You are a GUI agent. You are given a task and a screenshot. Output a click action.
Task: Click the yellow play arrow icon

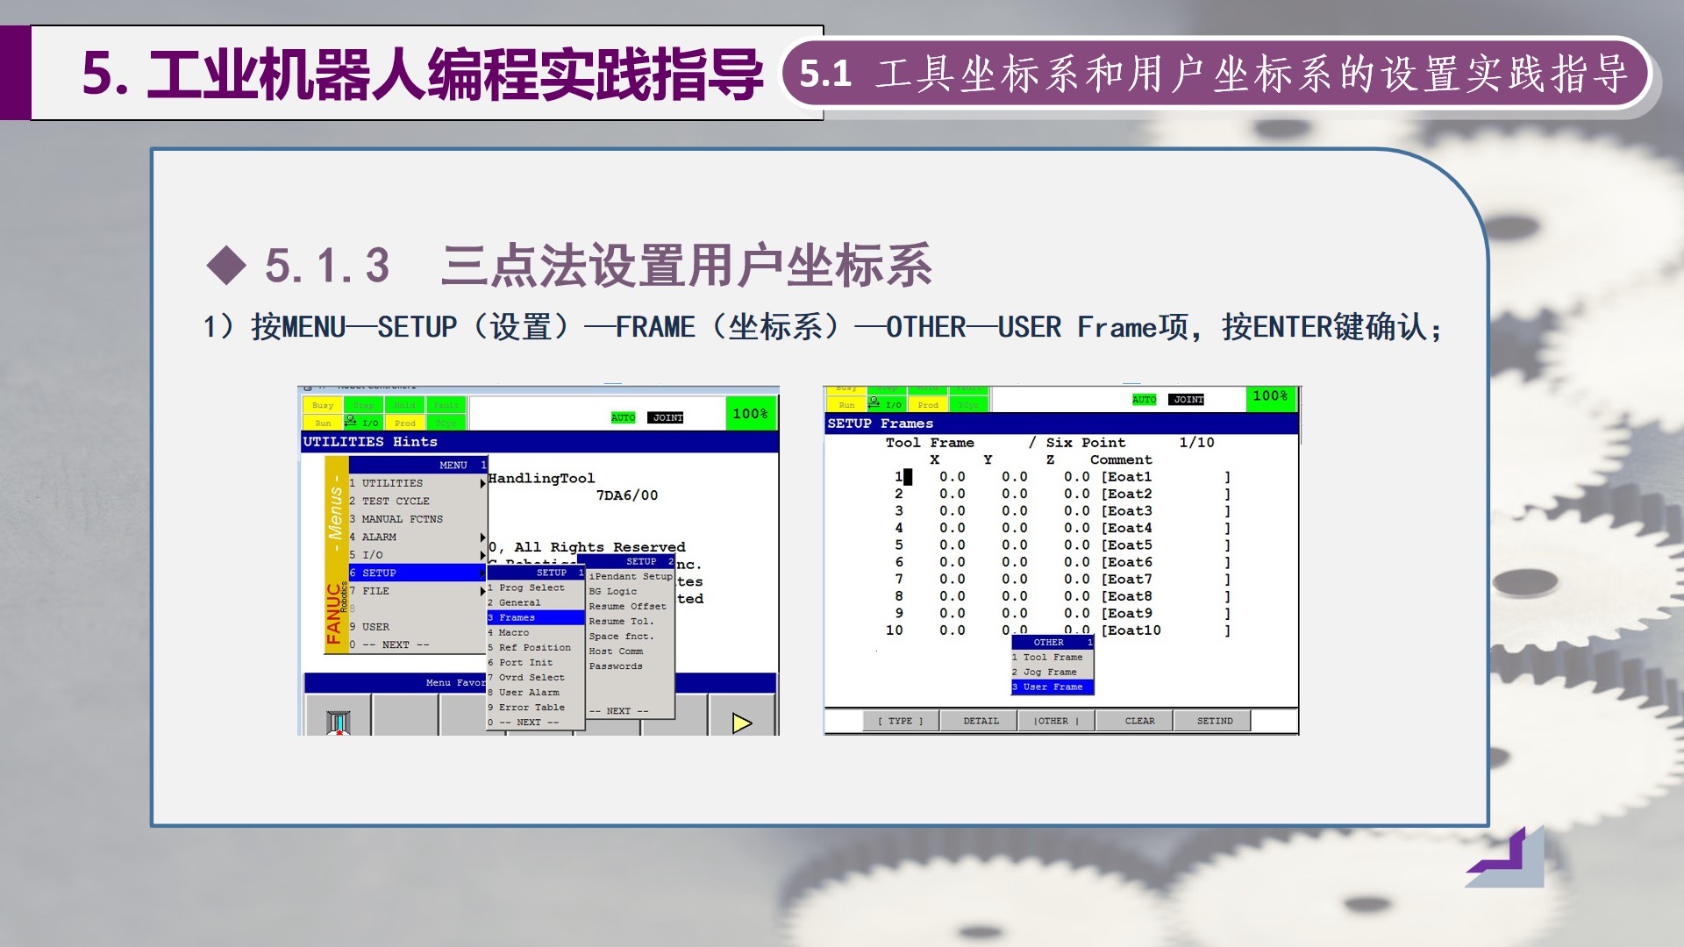pos(742,723)
